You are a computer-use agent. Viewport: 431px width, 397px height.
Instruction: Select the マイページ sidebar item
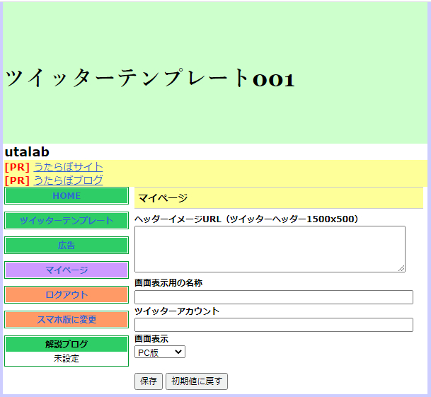tap(67, 270)
